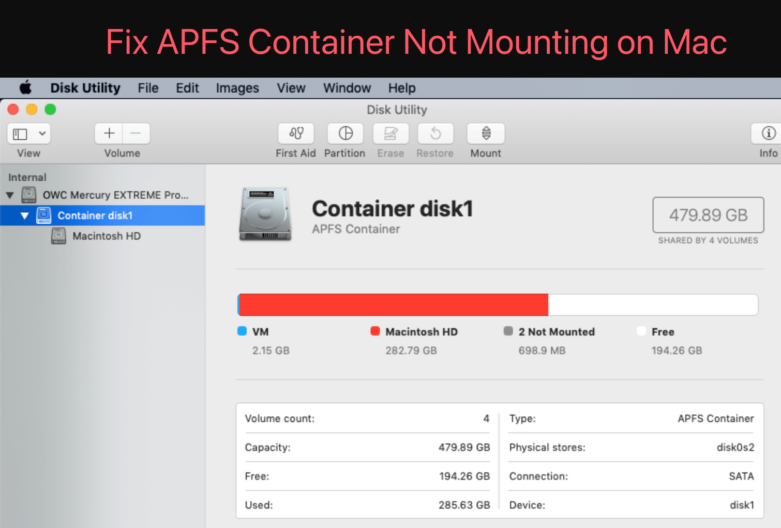Run First Aid on the container
Viewport: 781px width, 528px height.
(x=296, y=134)
